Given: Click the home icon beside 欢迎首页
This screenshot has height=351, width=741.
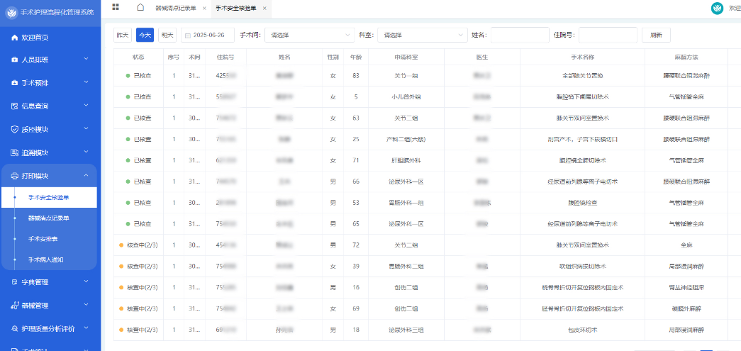Looking at the screenshot, I should click(x=14, y=38).
